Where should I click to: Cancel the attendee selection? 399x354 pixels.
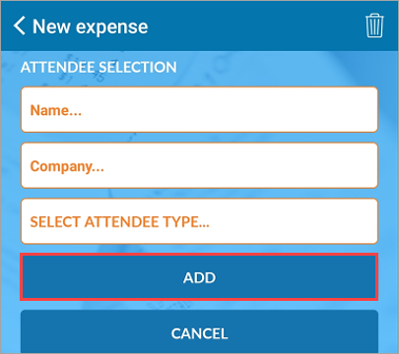tap(199, 331)
